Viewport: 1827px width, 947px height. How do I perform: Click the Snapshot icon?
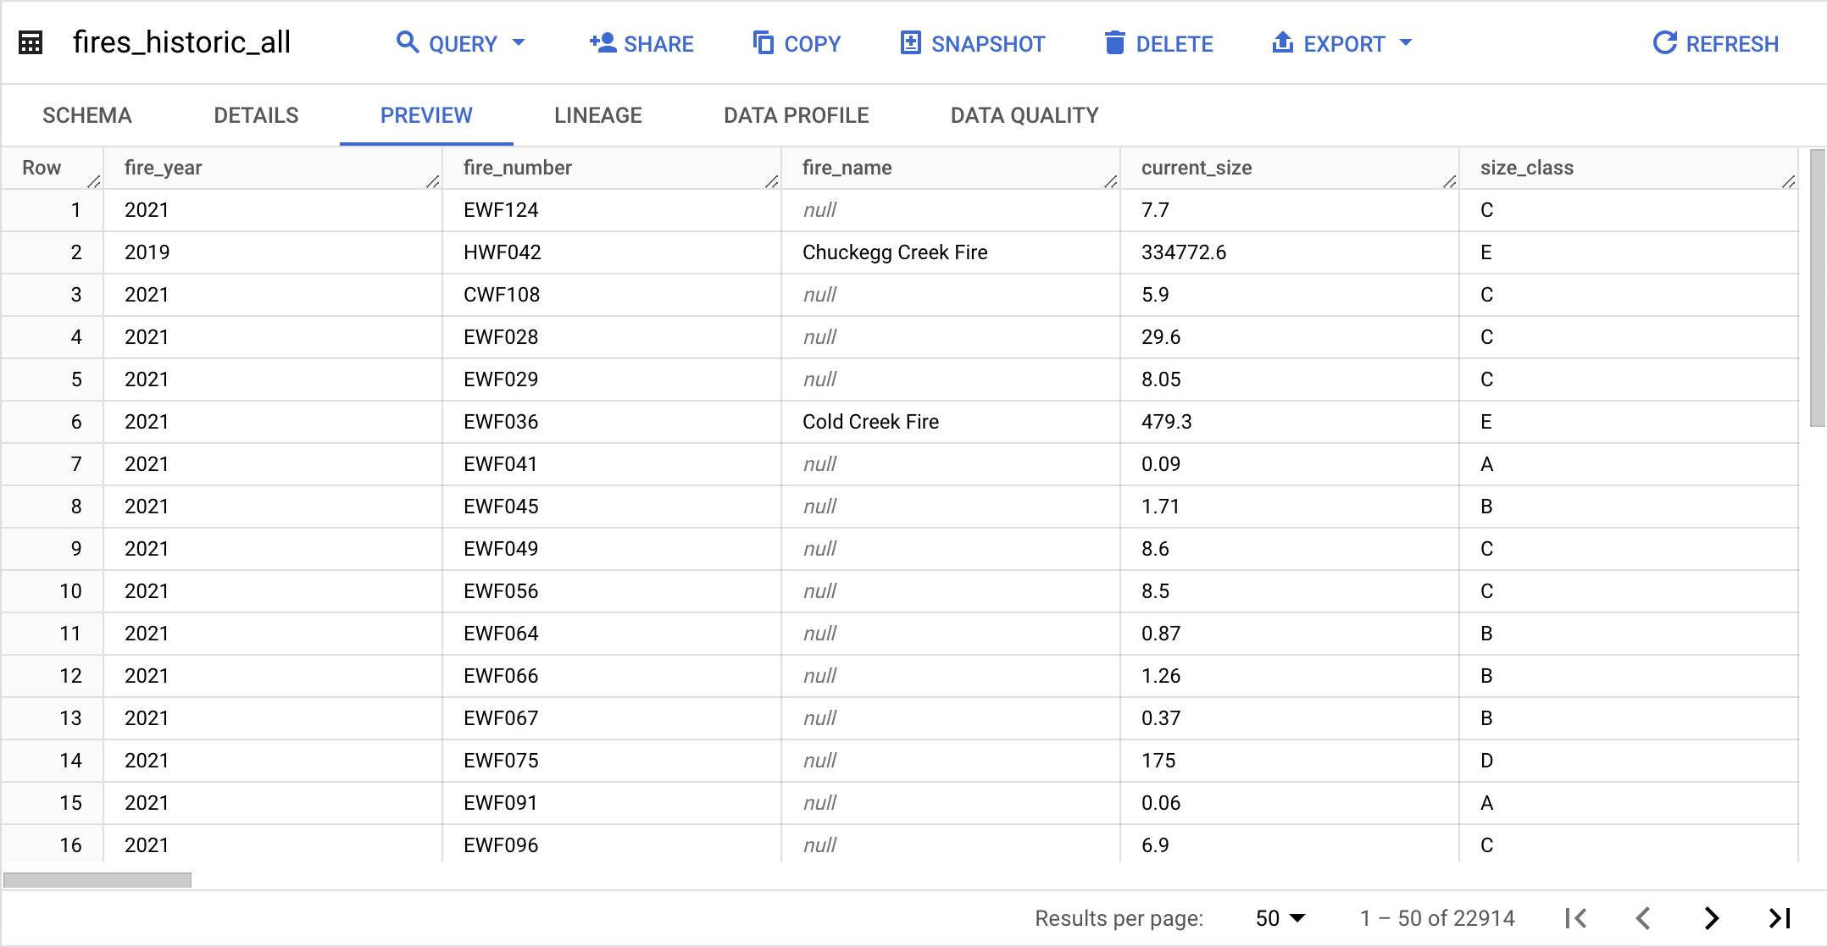[910, 42]
